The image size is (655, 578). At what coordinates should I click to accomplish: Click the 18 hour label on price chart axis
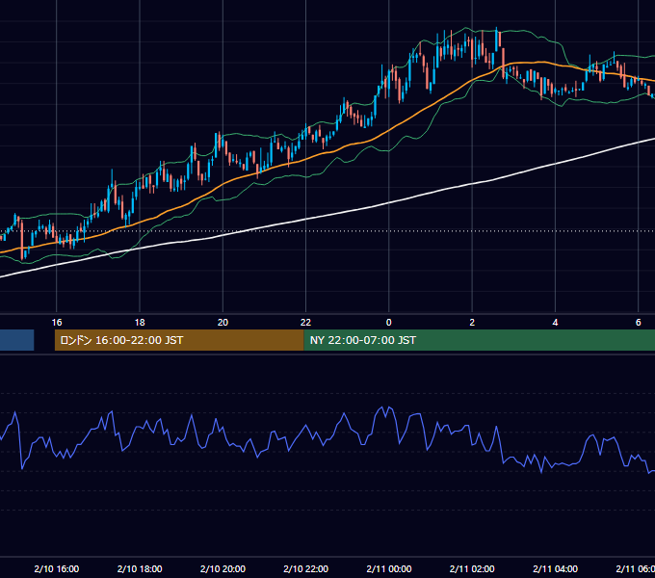pyautogui.click(x=140, y=323)
